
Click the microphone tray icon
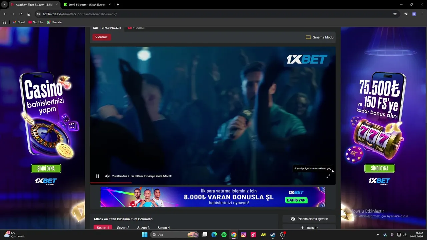[x=392, y=235]
